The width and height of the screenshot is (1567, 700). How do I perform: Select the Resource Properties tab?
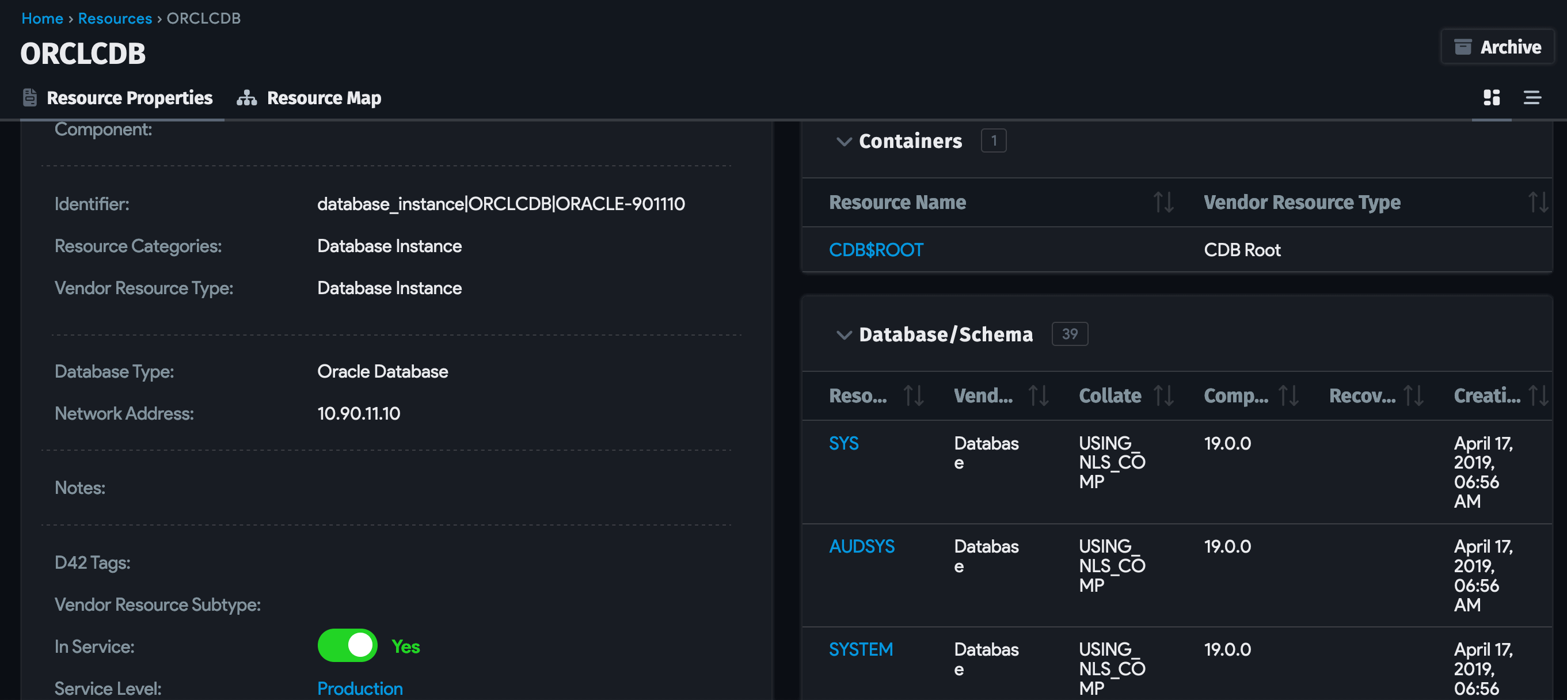click(130, 97)
